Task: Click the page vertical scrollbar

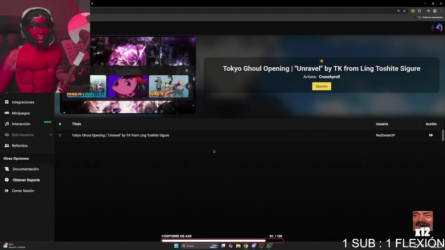Action: (x=443, y=135)
